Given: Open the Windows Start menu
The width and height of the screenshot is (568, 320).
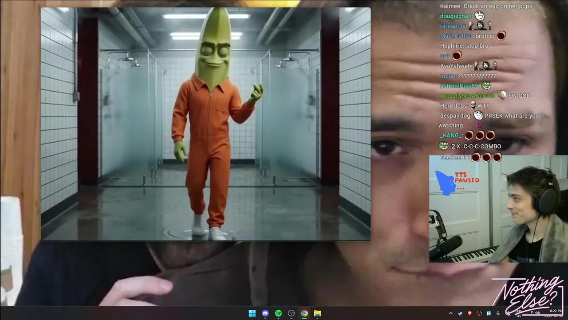Looking at the screenshot, I should pyautogui.click(x=252, y=313).
